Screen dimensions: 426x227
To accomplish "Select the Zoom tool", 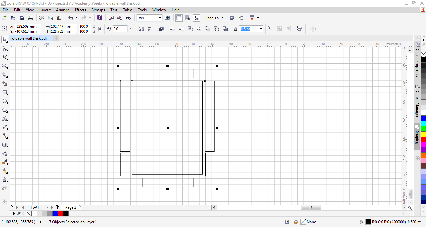I will coord(5,66).
